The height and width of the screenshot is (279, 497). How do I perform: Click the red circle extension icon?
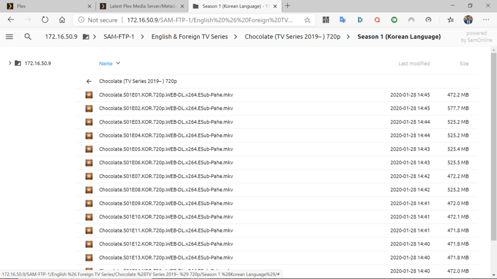click(x=377, y=19)
